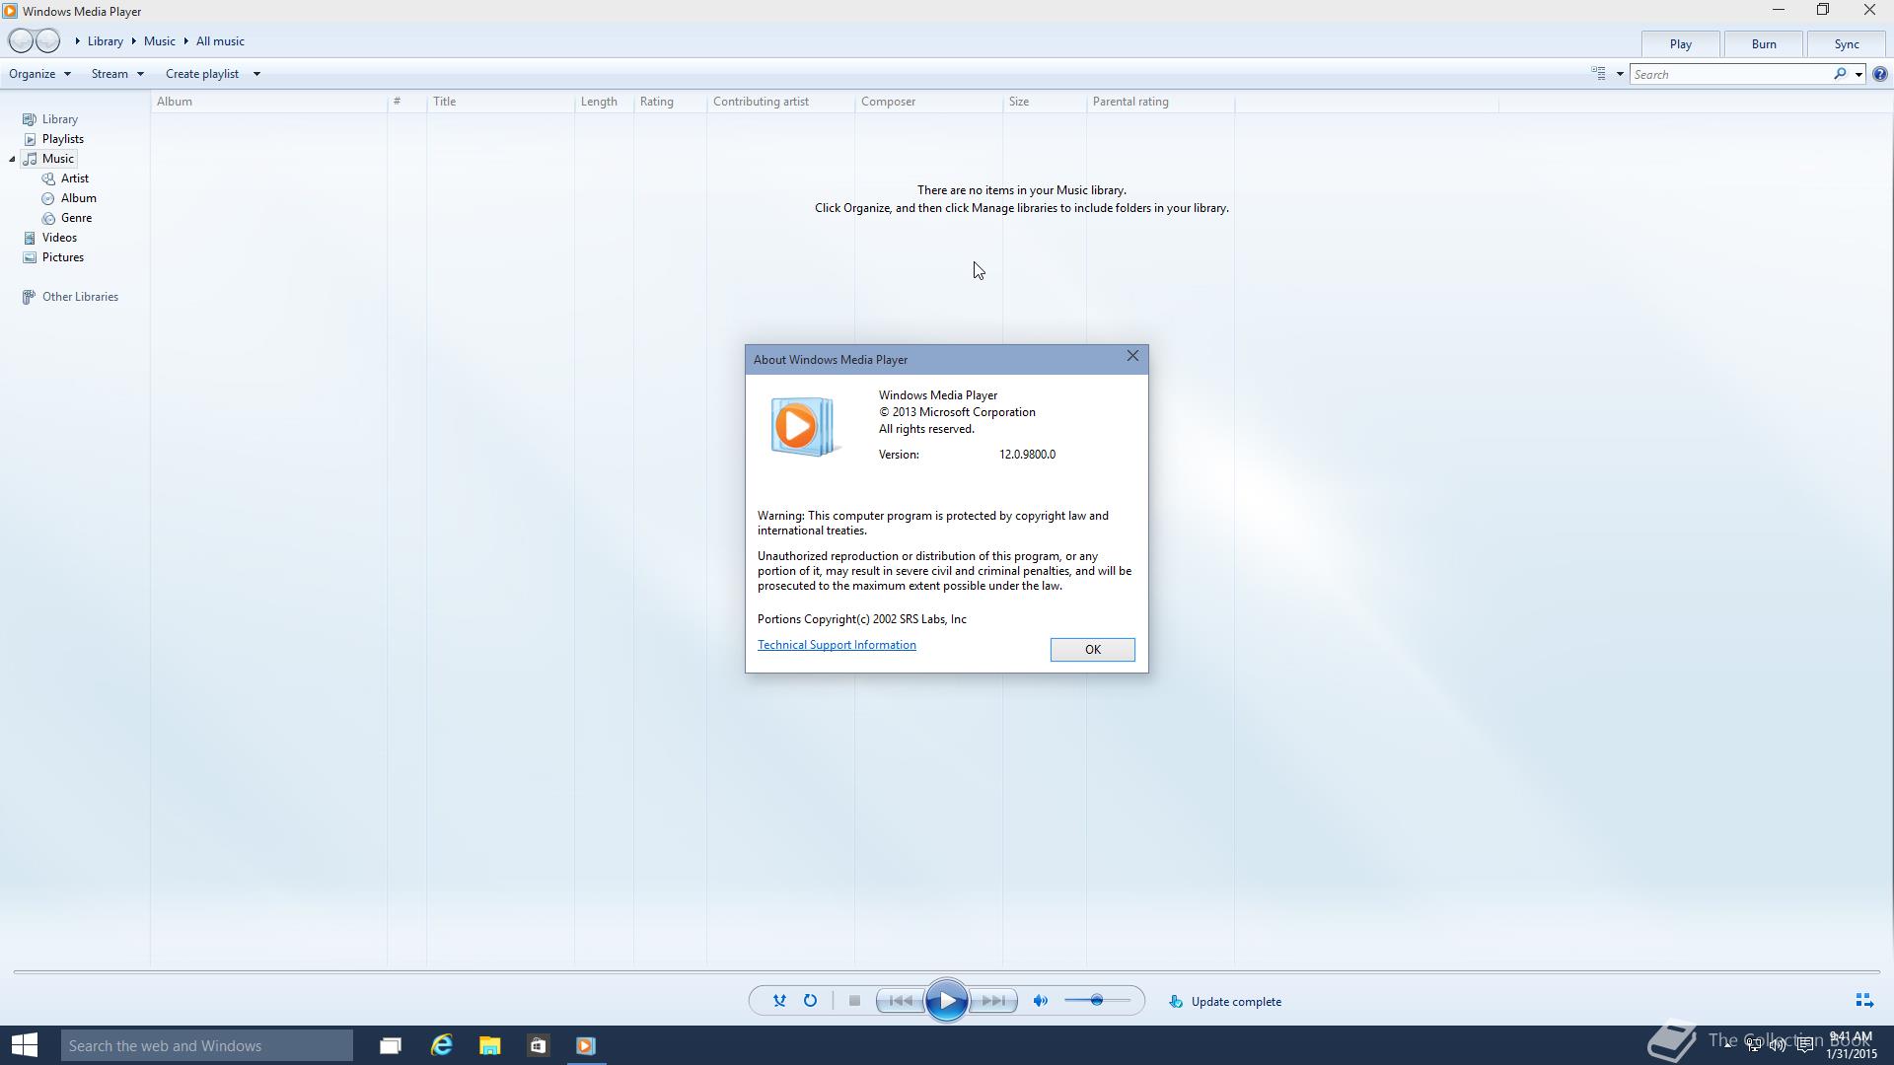Screen dimensions: 1894x1065
Task: Click the Next track button
Action: pyautogui.click(x=993, y=1001)
